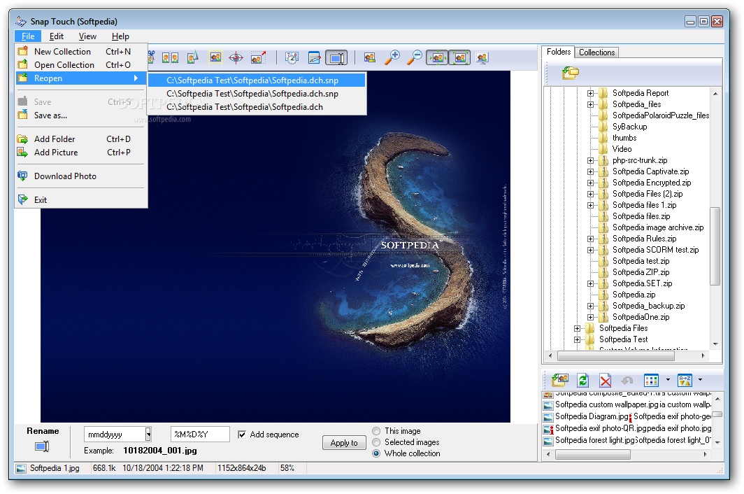Viewport: 744px width, 494px height.
Task: Open the mmddyyyy date format dropdown
Action: 148,434
